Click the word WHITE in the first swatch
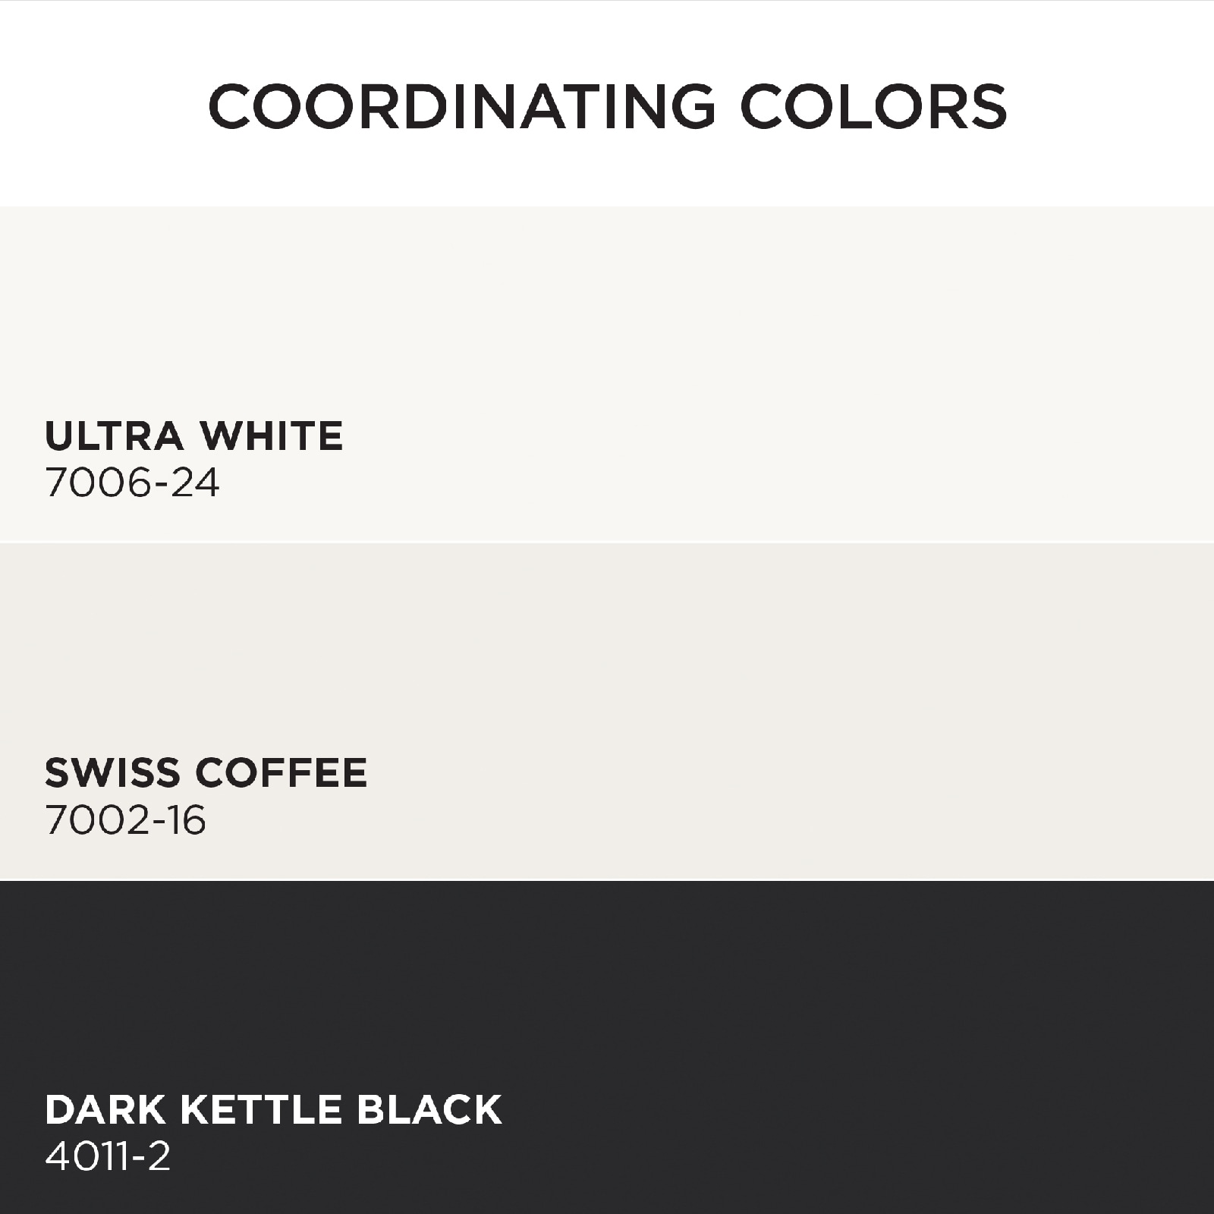Viewport: 1214px width, 1214px height. coord(272,436)
